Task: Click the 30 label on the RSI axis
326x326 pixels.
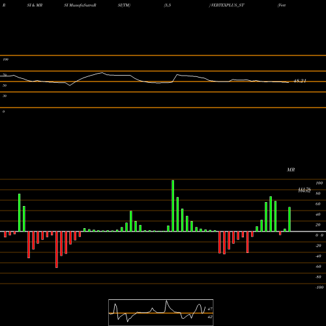Action: tap(5, 96)
